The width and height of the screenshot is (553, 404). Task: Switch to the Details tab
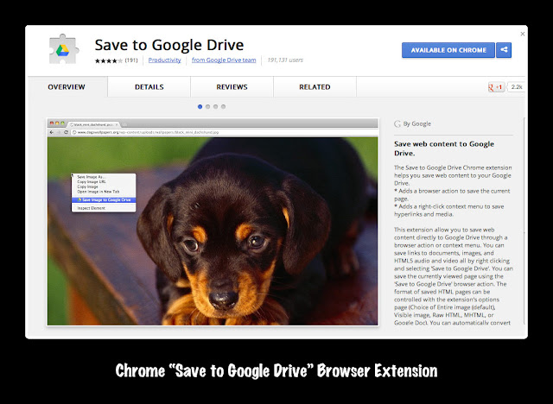pyautogui.click(x=149, y=87)
